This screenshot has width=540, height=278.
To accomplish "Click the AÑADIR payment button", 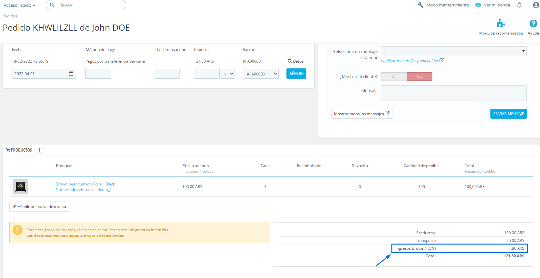I will [x=296, y=74].
